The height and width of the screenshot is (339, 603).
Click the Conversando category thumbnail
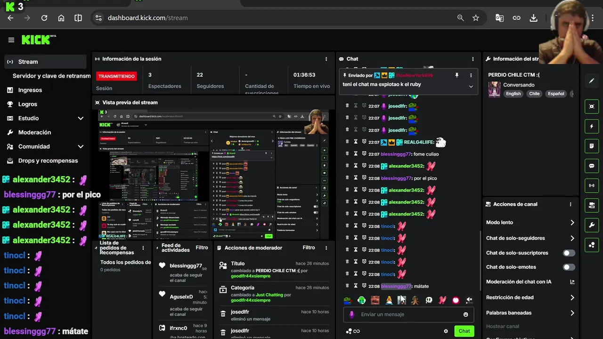point(495,89)
